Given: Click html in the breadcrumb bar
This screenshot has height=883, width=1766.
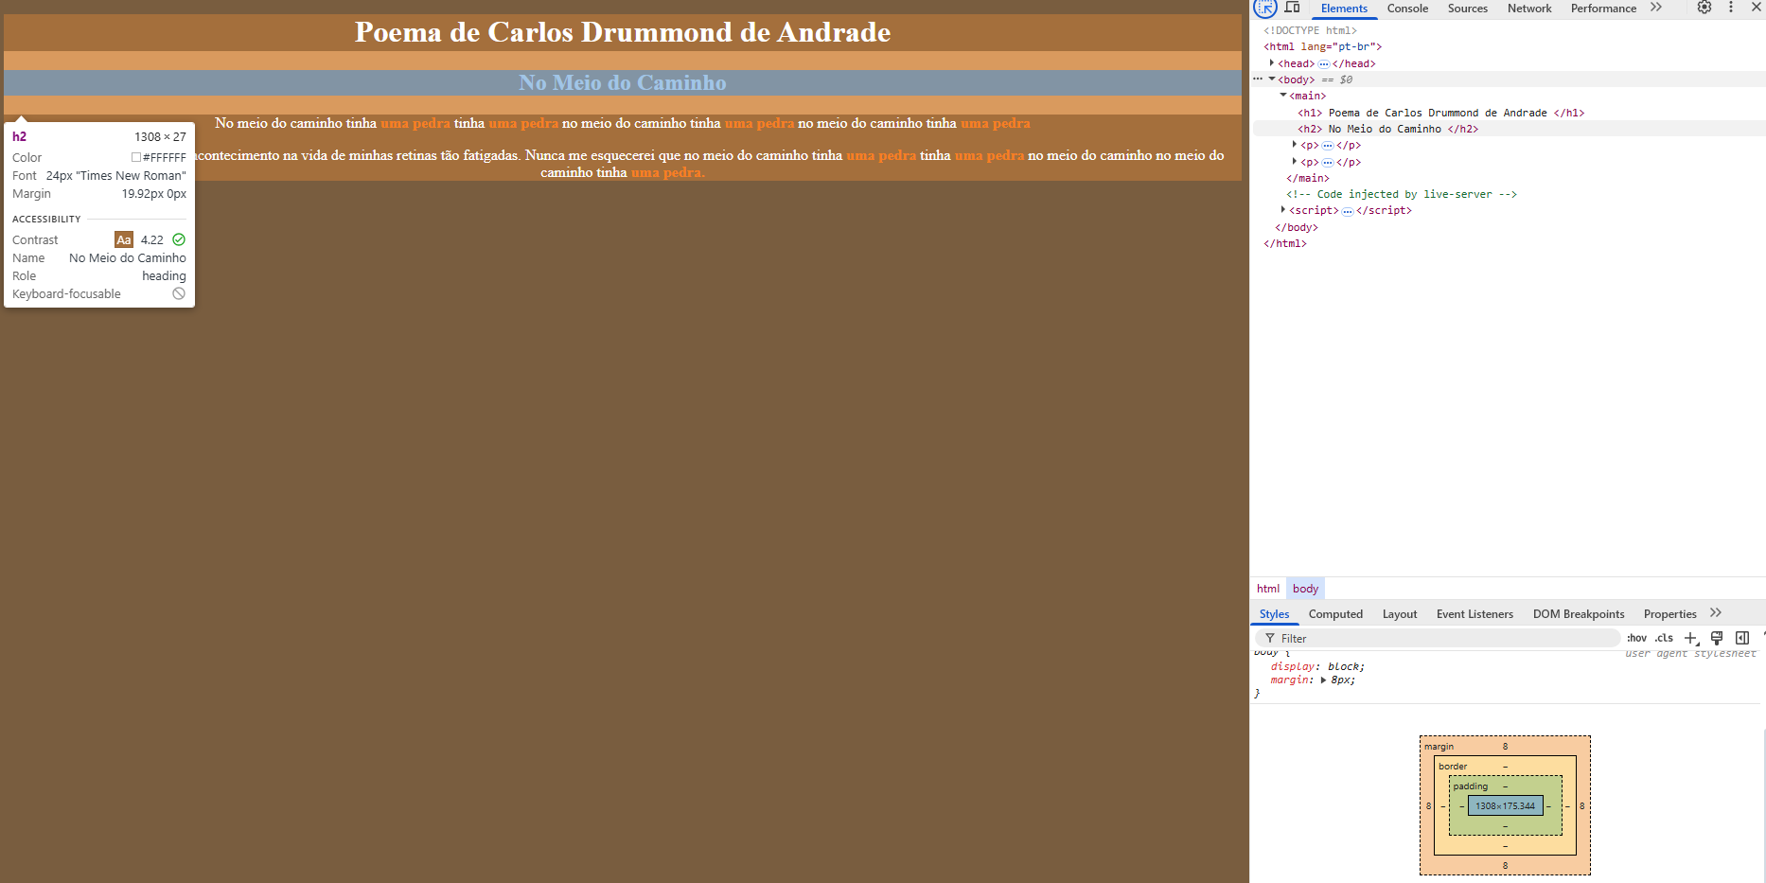Looking at the screenshot, I should pyautogui.click(x=1268, y=589).
